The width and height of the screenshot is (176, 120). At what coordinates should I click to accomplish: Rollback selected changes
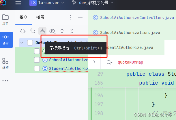click(x=33, y=31)
